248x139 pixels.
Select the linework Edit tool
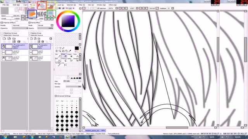[x=58, y=60]
